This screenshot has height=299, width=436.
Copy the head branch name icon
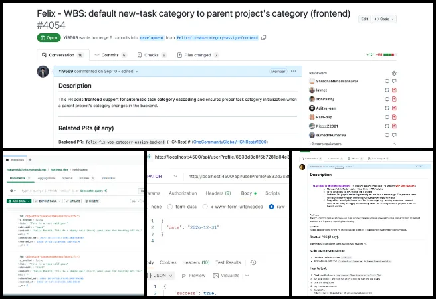click(x=264, y=38)
